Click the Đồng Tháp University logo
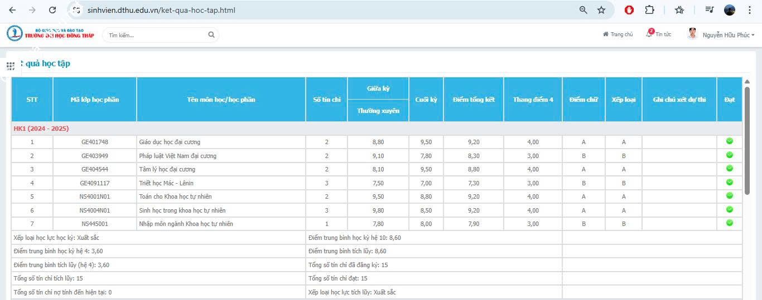The image size is (762, 300). pos(50,33)
